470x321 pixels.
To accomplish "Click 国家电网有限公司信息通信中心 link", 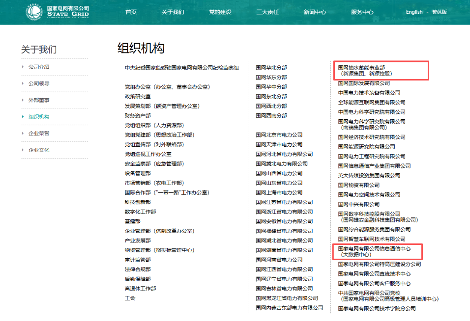I will pyautogui.click(x=374, y=249).
